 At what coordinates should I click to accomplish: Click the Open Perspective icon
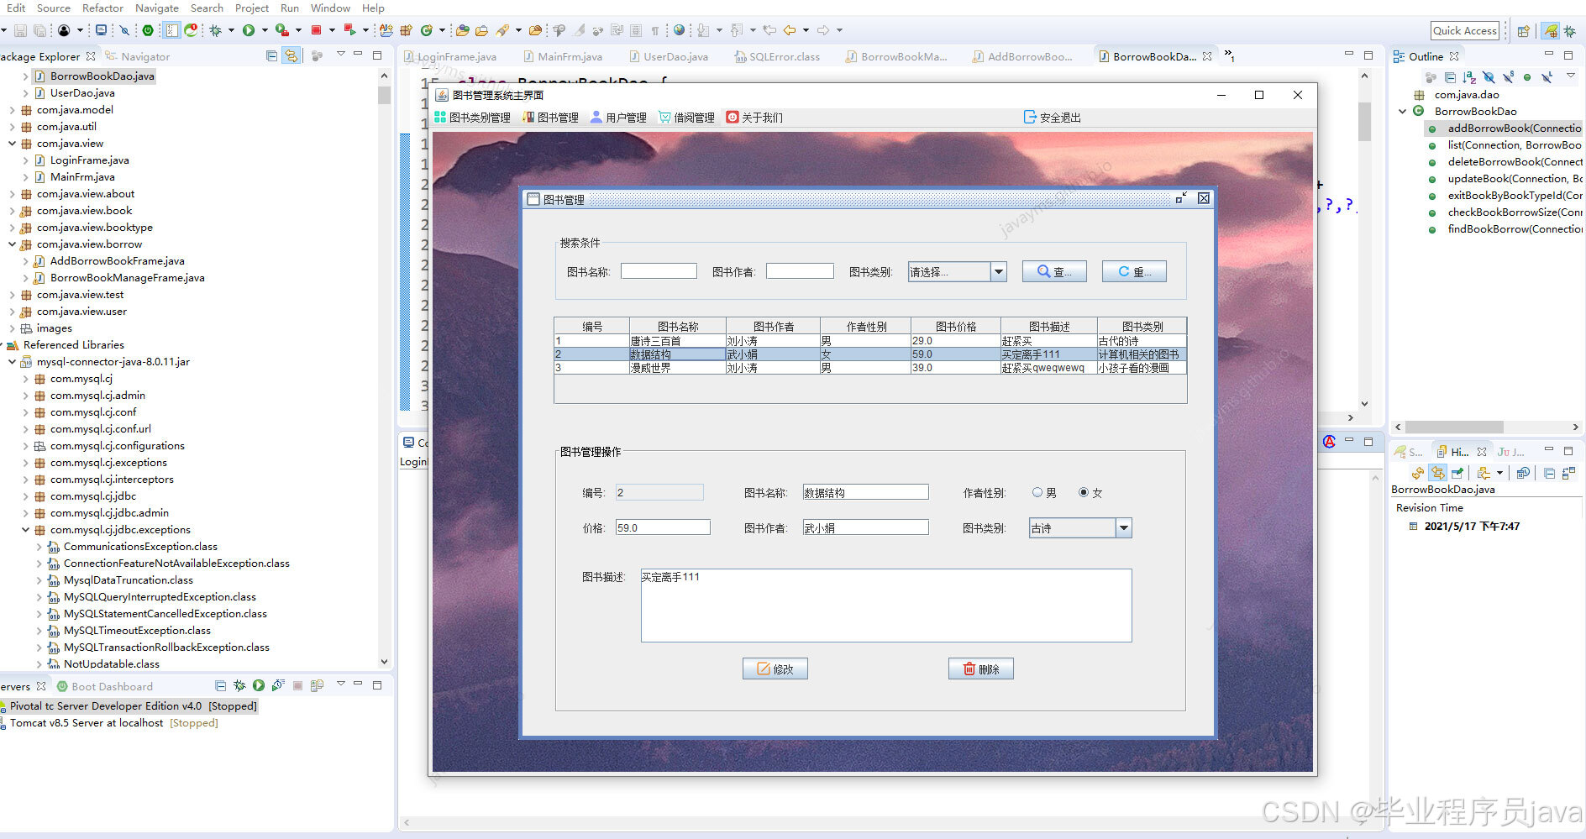pos(1523,31)
